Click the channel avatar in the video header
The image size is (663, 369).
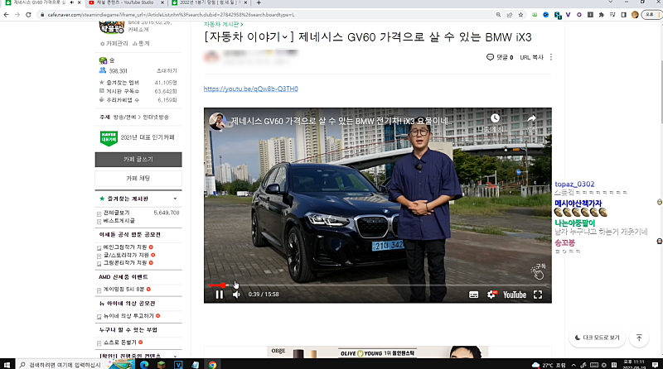coord(217,121)
